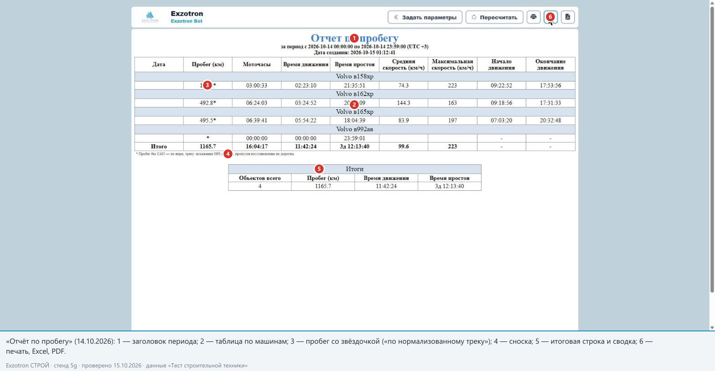Click the export button between print and PDF
The image size is (715, 371).
tap(550, 17)
